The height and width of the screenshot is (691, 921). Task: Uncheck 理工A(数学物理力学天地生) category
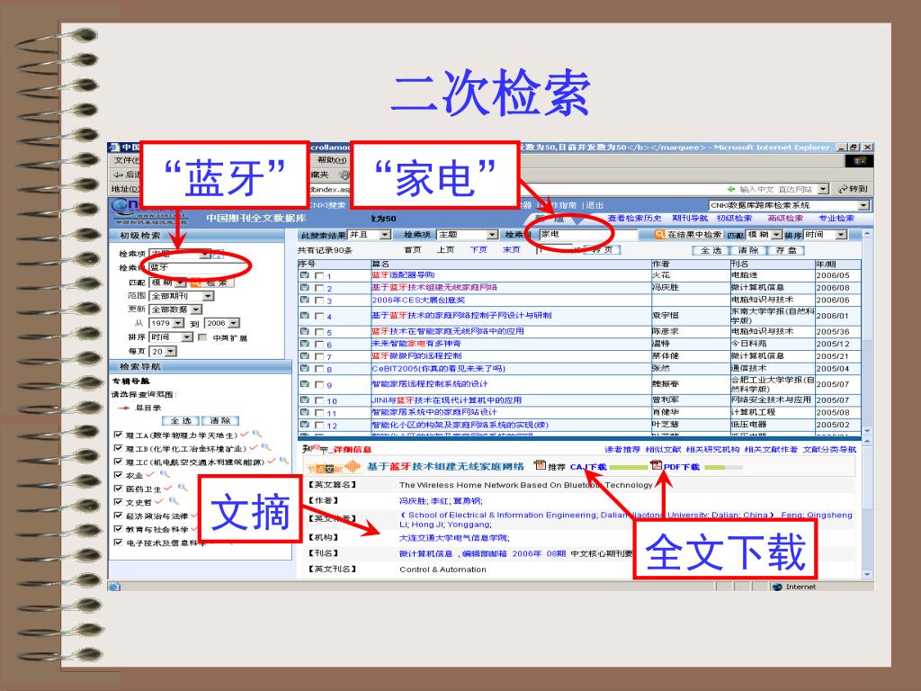(x=118, y=435)
